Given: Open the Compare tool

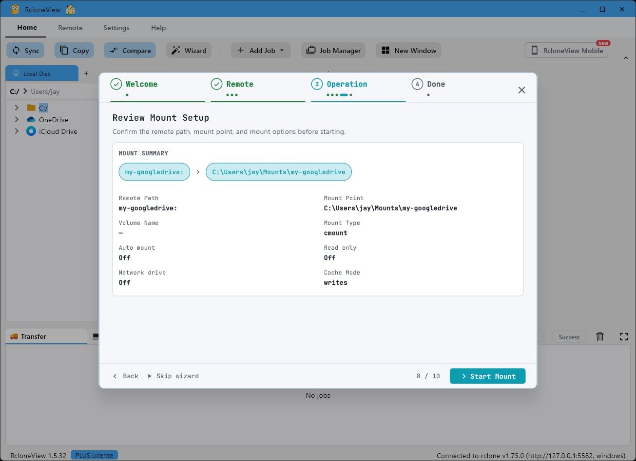Looking at the screenshot, I should pos(130,50).
